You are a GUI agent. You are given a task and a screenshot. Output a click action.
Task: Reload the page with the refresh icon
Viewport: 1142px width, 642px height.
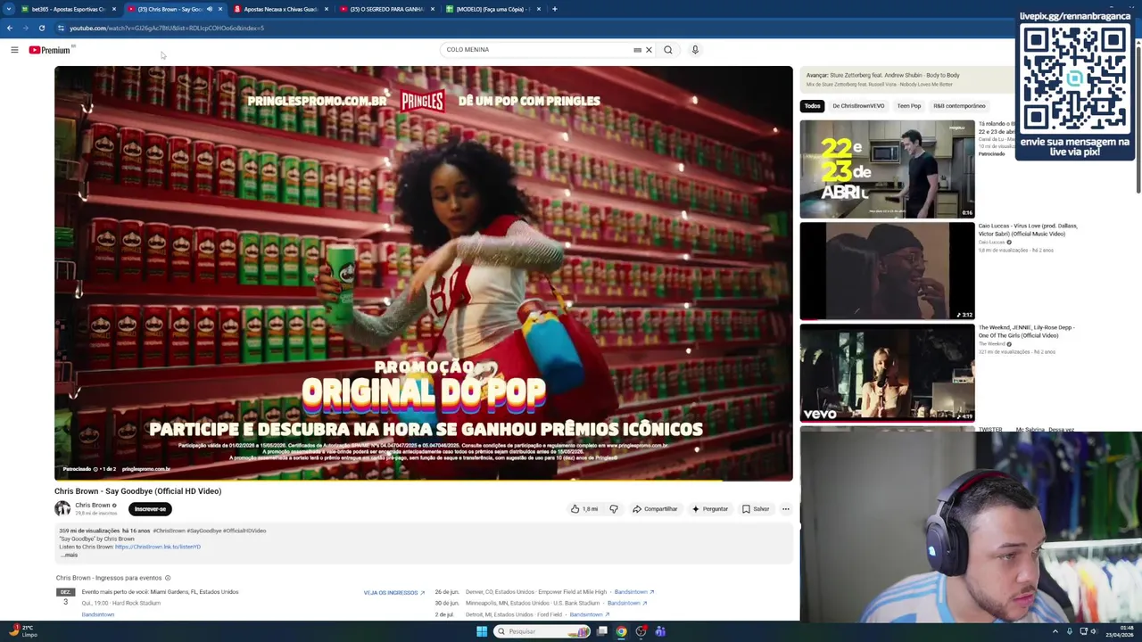tap(41, 28)
